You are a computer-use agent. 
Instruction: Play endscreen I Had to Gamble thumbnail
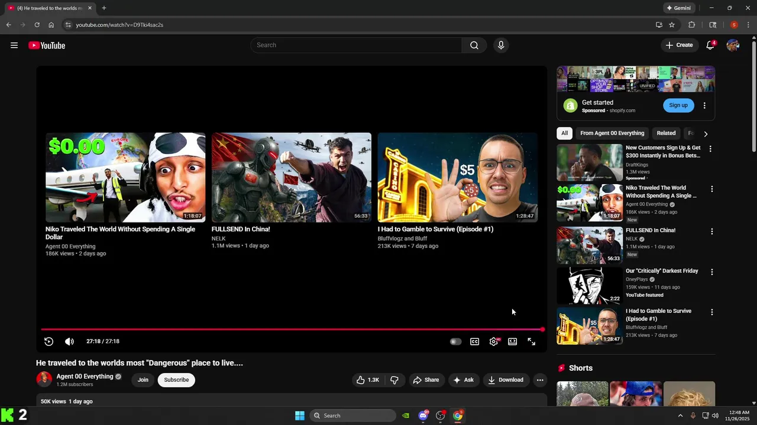[x=458, y=177]
